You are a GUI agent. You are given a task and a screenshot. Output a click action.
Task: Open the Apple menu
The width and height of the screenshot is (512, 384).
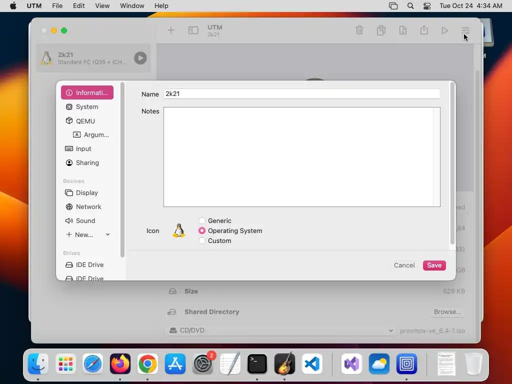coord(13,6)
